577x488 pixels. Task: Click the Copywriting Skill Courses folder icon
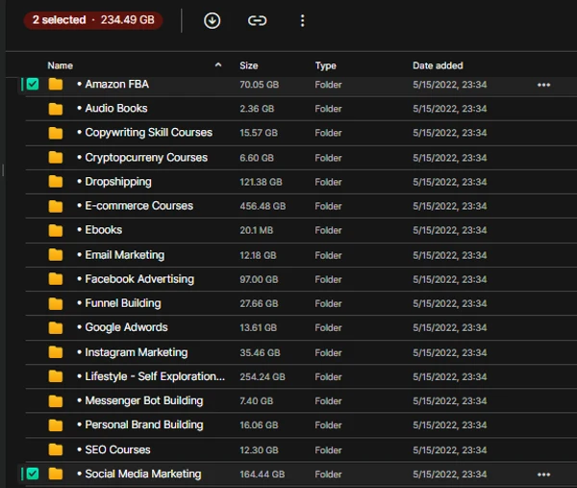pos(56,133)
